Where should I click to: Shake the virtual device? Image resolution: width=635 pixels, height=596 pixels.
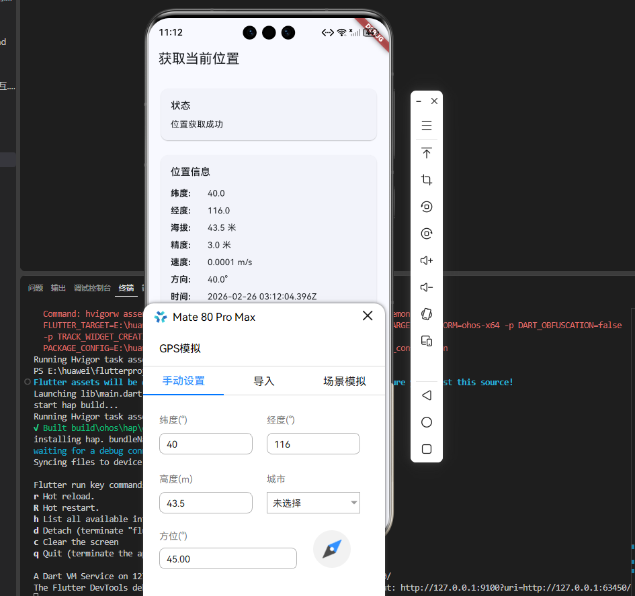coord(426,314)
